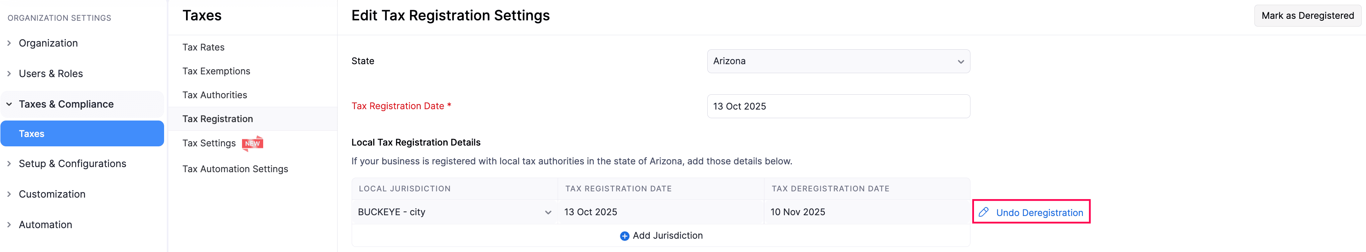Screen dimensions: 1366x252
Task: Click the 10 Nov 2025 deregistration date cell
Action: [x=866, y=212]
